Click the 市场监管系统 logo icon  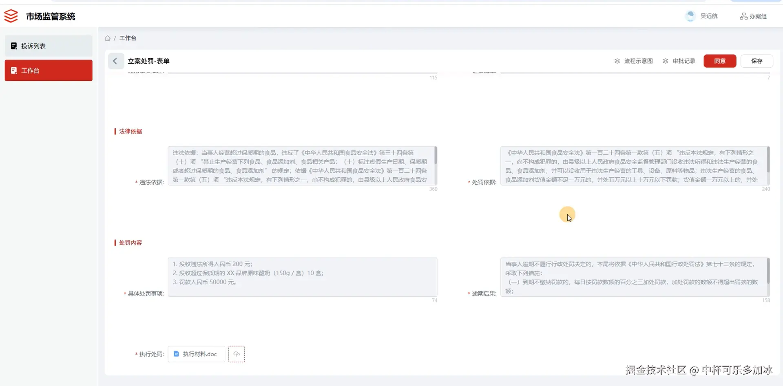coord(11,16)
